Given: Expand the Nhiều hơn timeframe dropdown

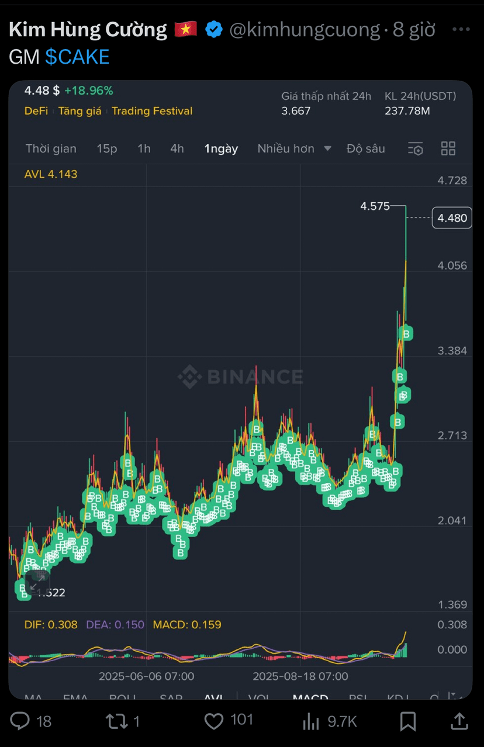Looking at the screenshot, I should click(x=295, y=148).
